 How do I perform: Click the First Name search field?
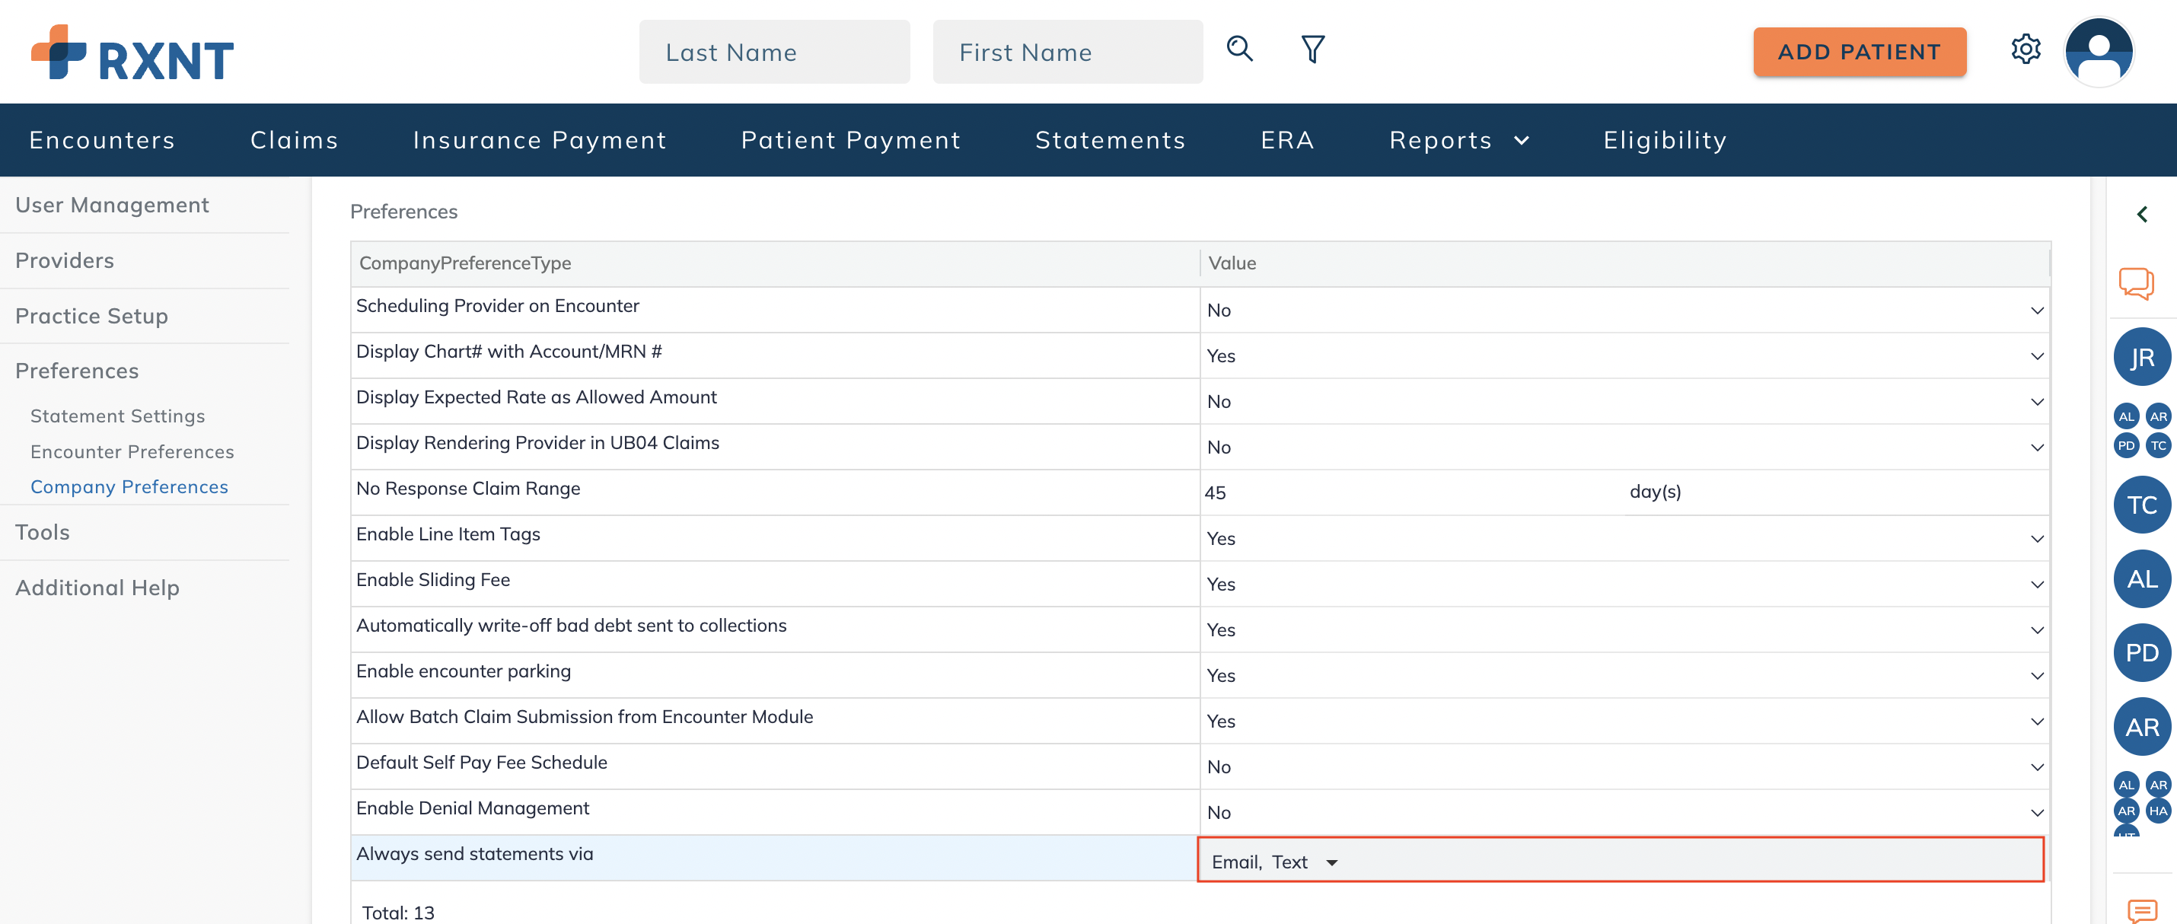1067,52
